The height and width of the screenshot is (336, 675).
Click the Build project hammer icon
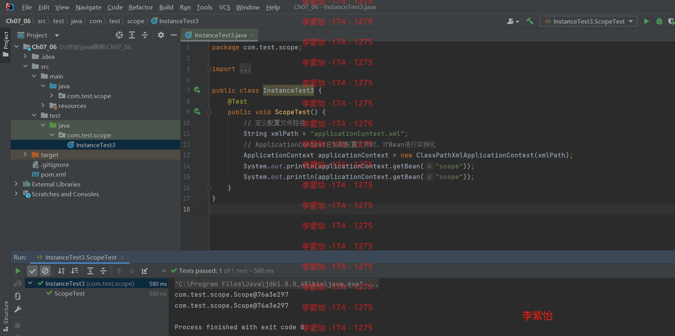[530, 21]
